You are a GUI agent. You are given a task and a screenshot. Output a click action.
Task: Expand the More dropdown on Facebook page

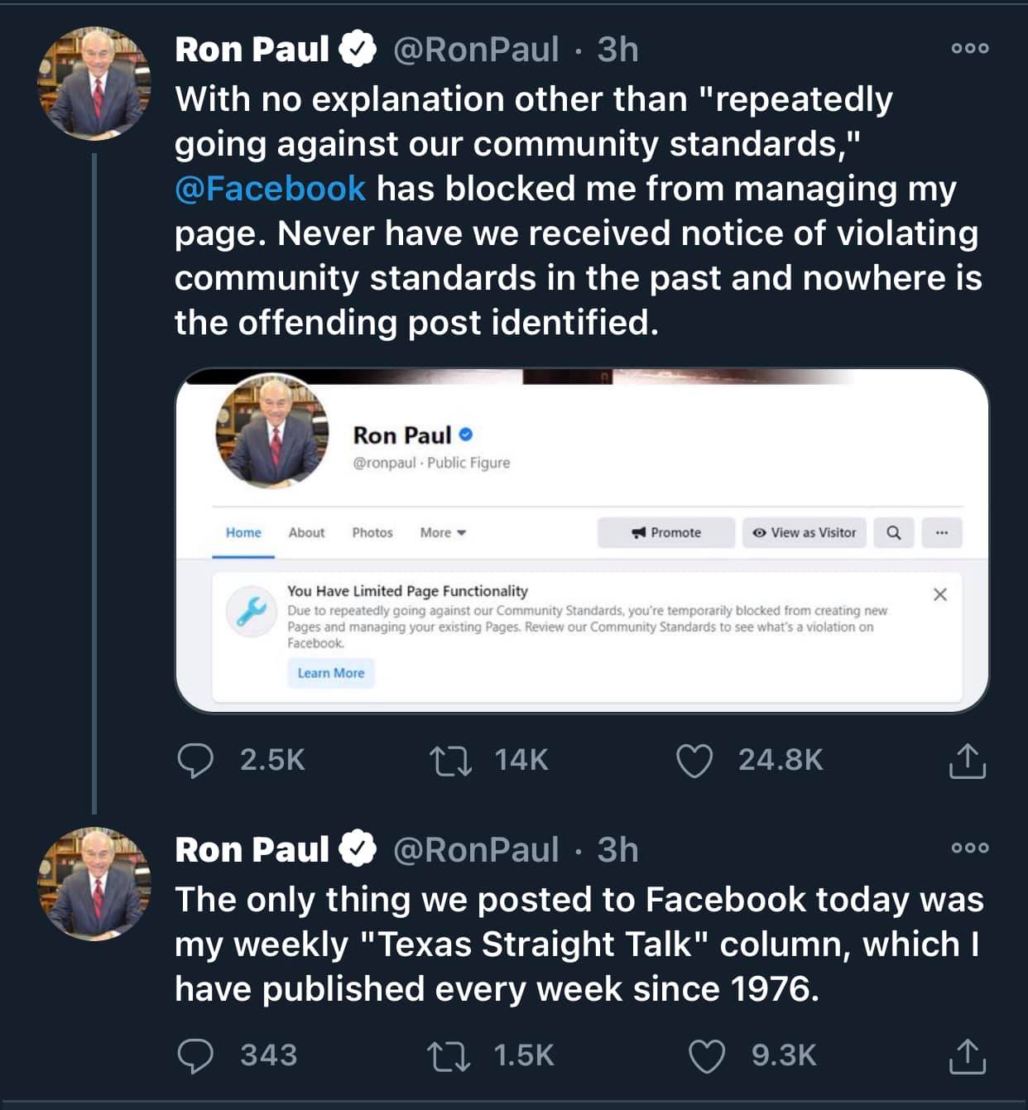point(443,533)
